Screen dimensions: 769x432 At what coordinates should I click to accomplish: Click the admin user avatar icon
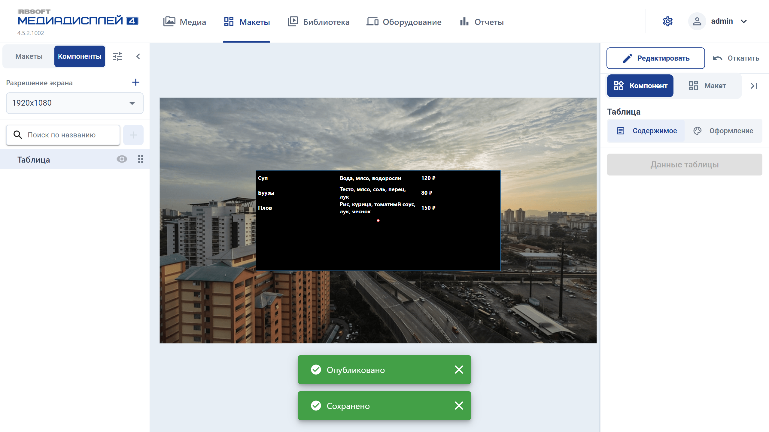click(x=697, y=21)
